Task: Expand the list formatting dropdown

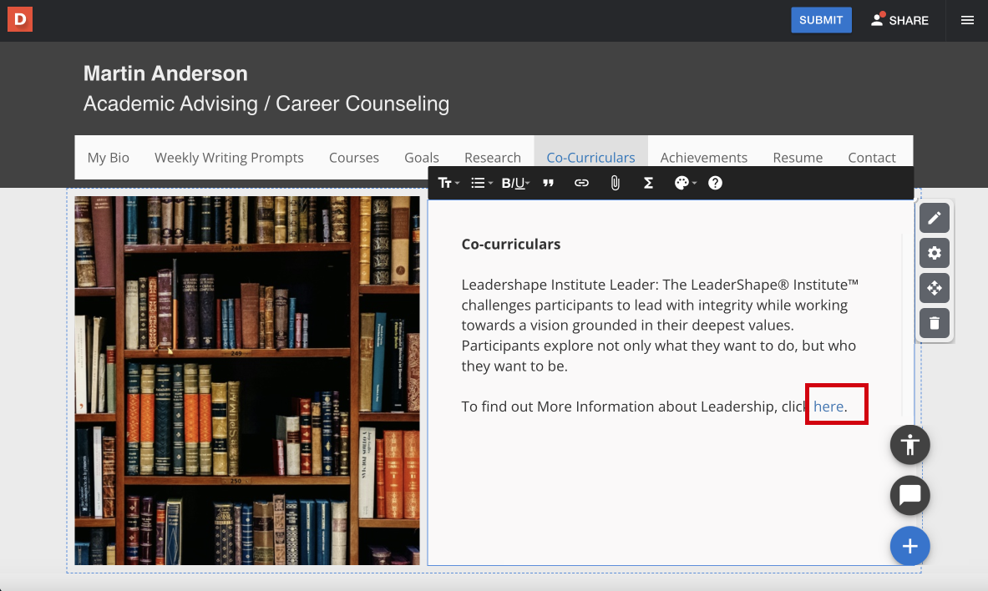Action: (481, 183)
